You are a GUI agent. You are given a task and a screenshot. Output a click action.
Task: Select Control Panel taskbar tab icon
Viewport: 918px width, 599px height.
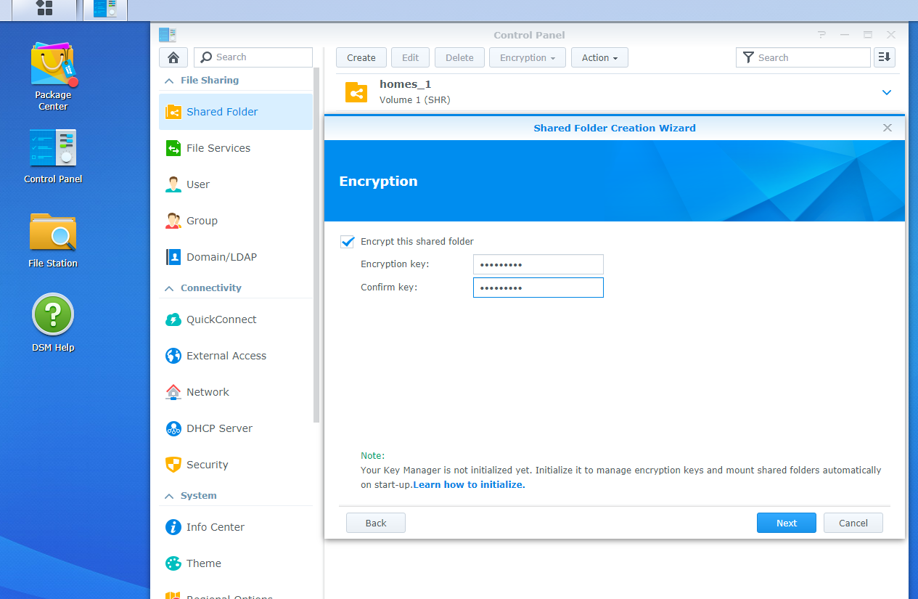(x=105, y=9)
